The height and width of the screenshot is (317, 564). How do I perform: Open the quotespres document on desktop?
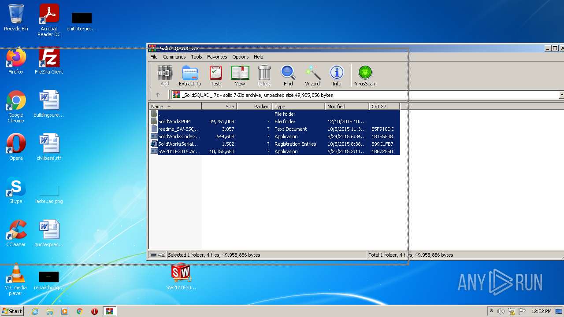tap(49, 233)
